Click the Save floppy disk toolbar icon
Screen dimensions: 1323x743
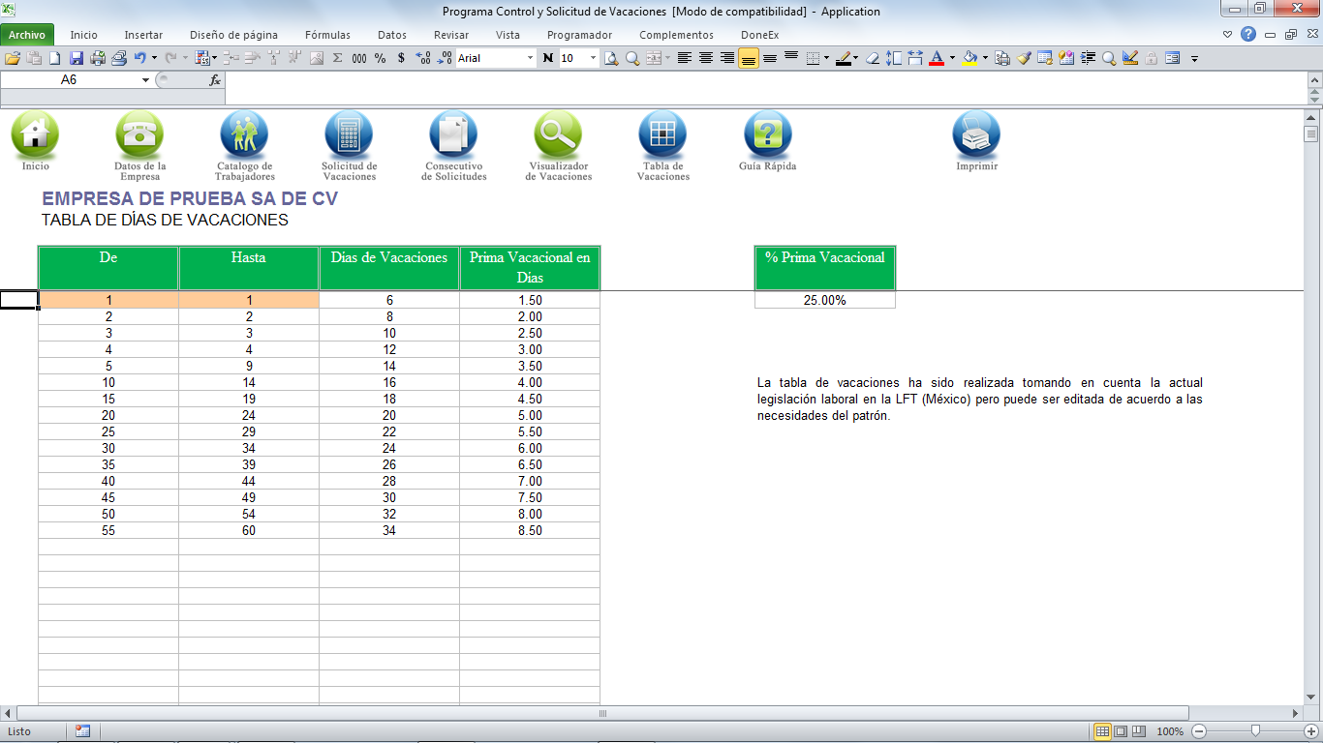[x=76, y=58]
